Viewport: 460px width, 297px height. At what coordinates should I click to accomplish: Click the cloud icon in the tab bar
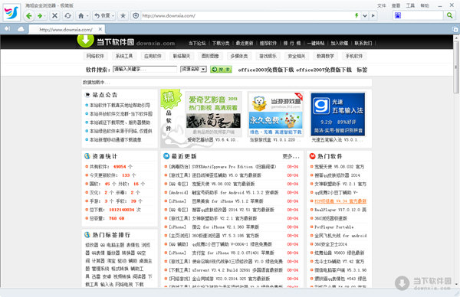pyautogui.click(x=21, y=29)
